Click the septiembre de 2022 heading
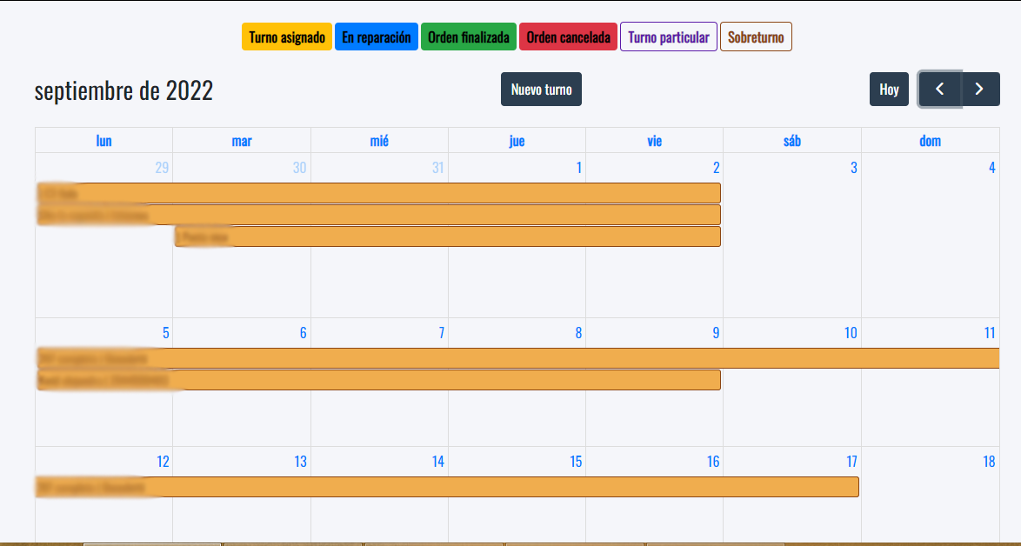 123,89
